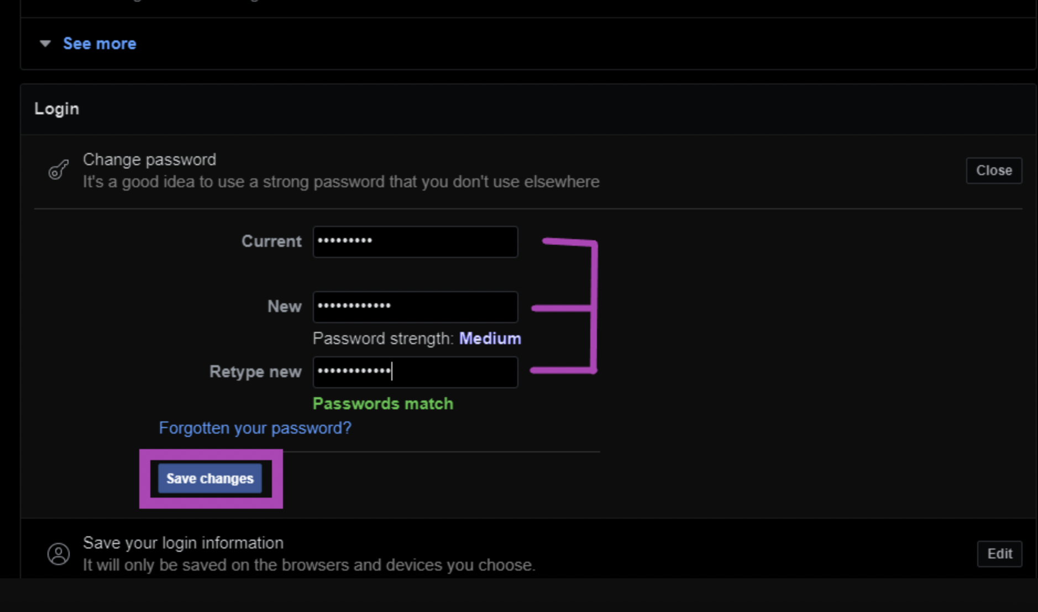Expand the See more disclosure triangle

45,44
